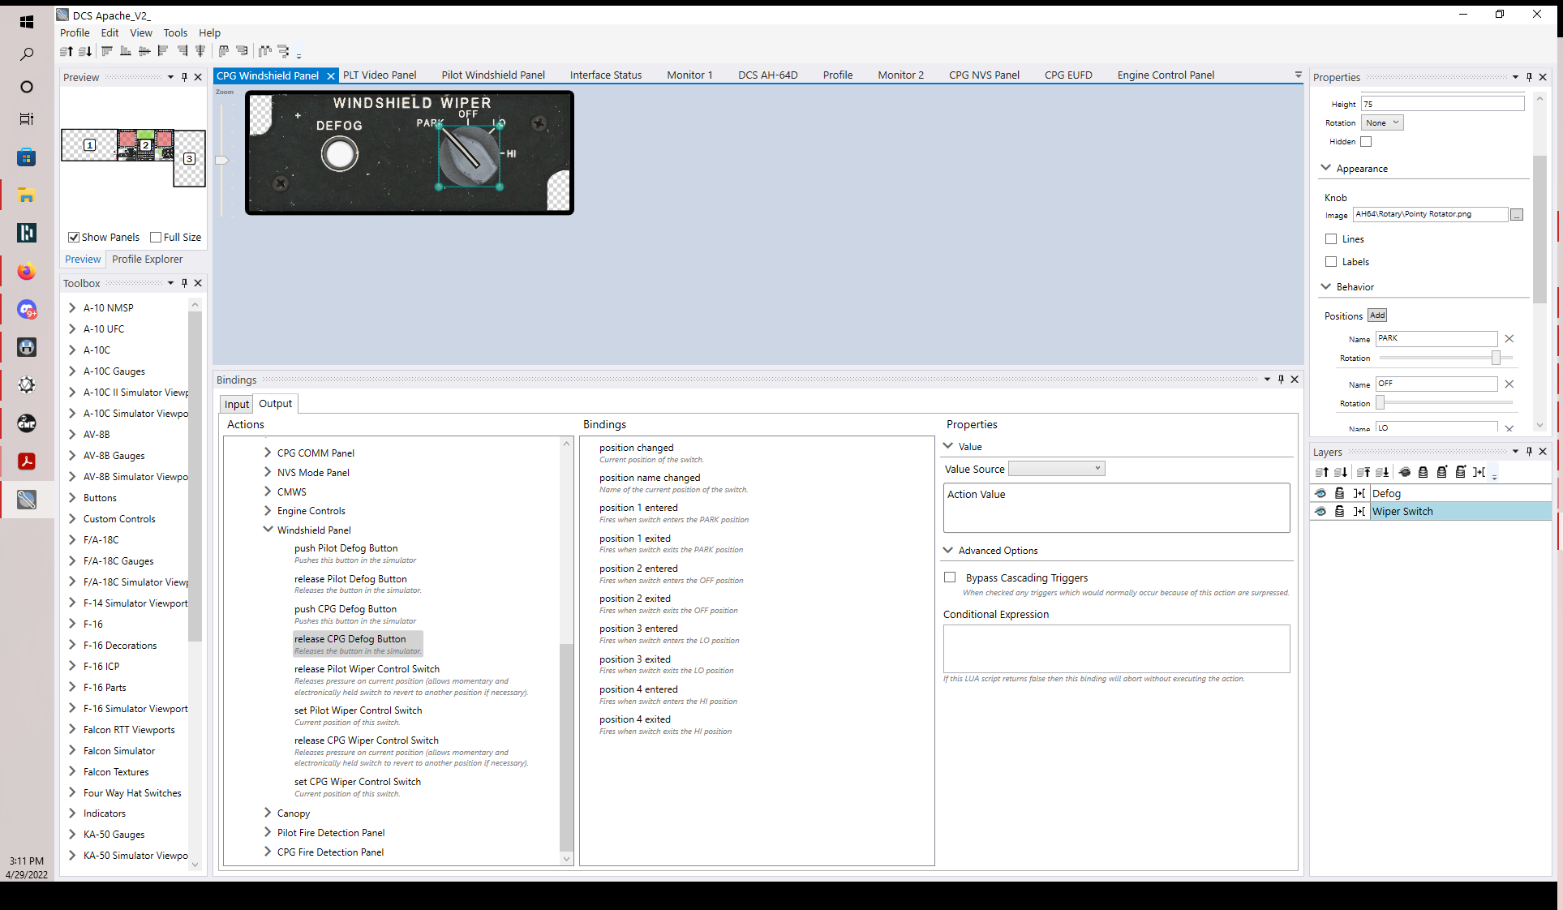Screen dimensions: 1563x910
Task: Expand Canopy actions group
Action: [268, 813]
